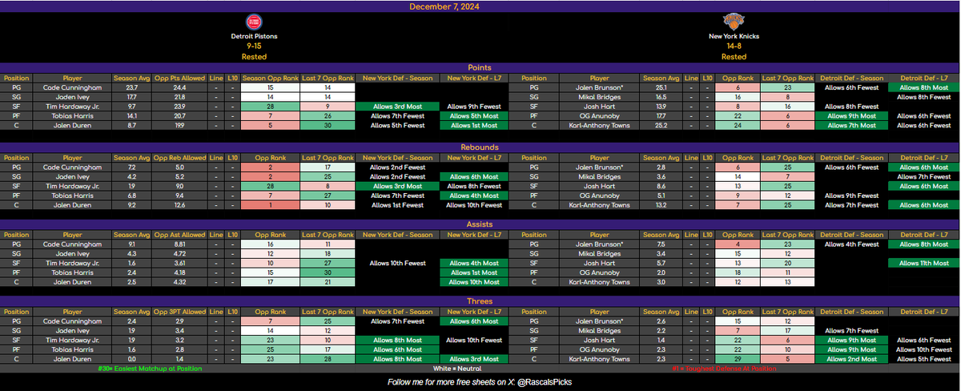Click the Rebounds section header
Image resolution: width=961 pixels, height=391 pixels.
pyautogui.click(x=480, y=147)
